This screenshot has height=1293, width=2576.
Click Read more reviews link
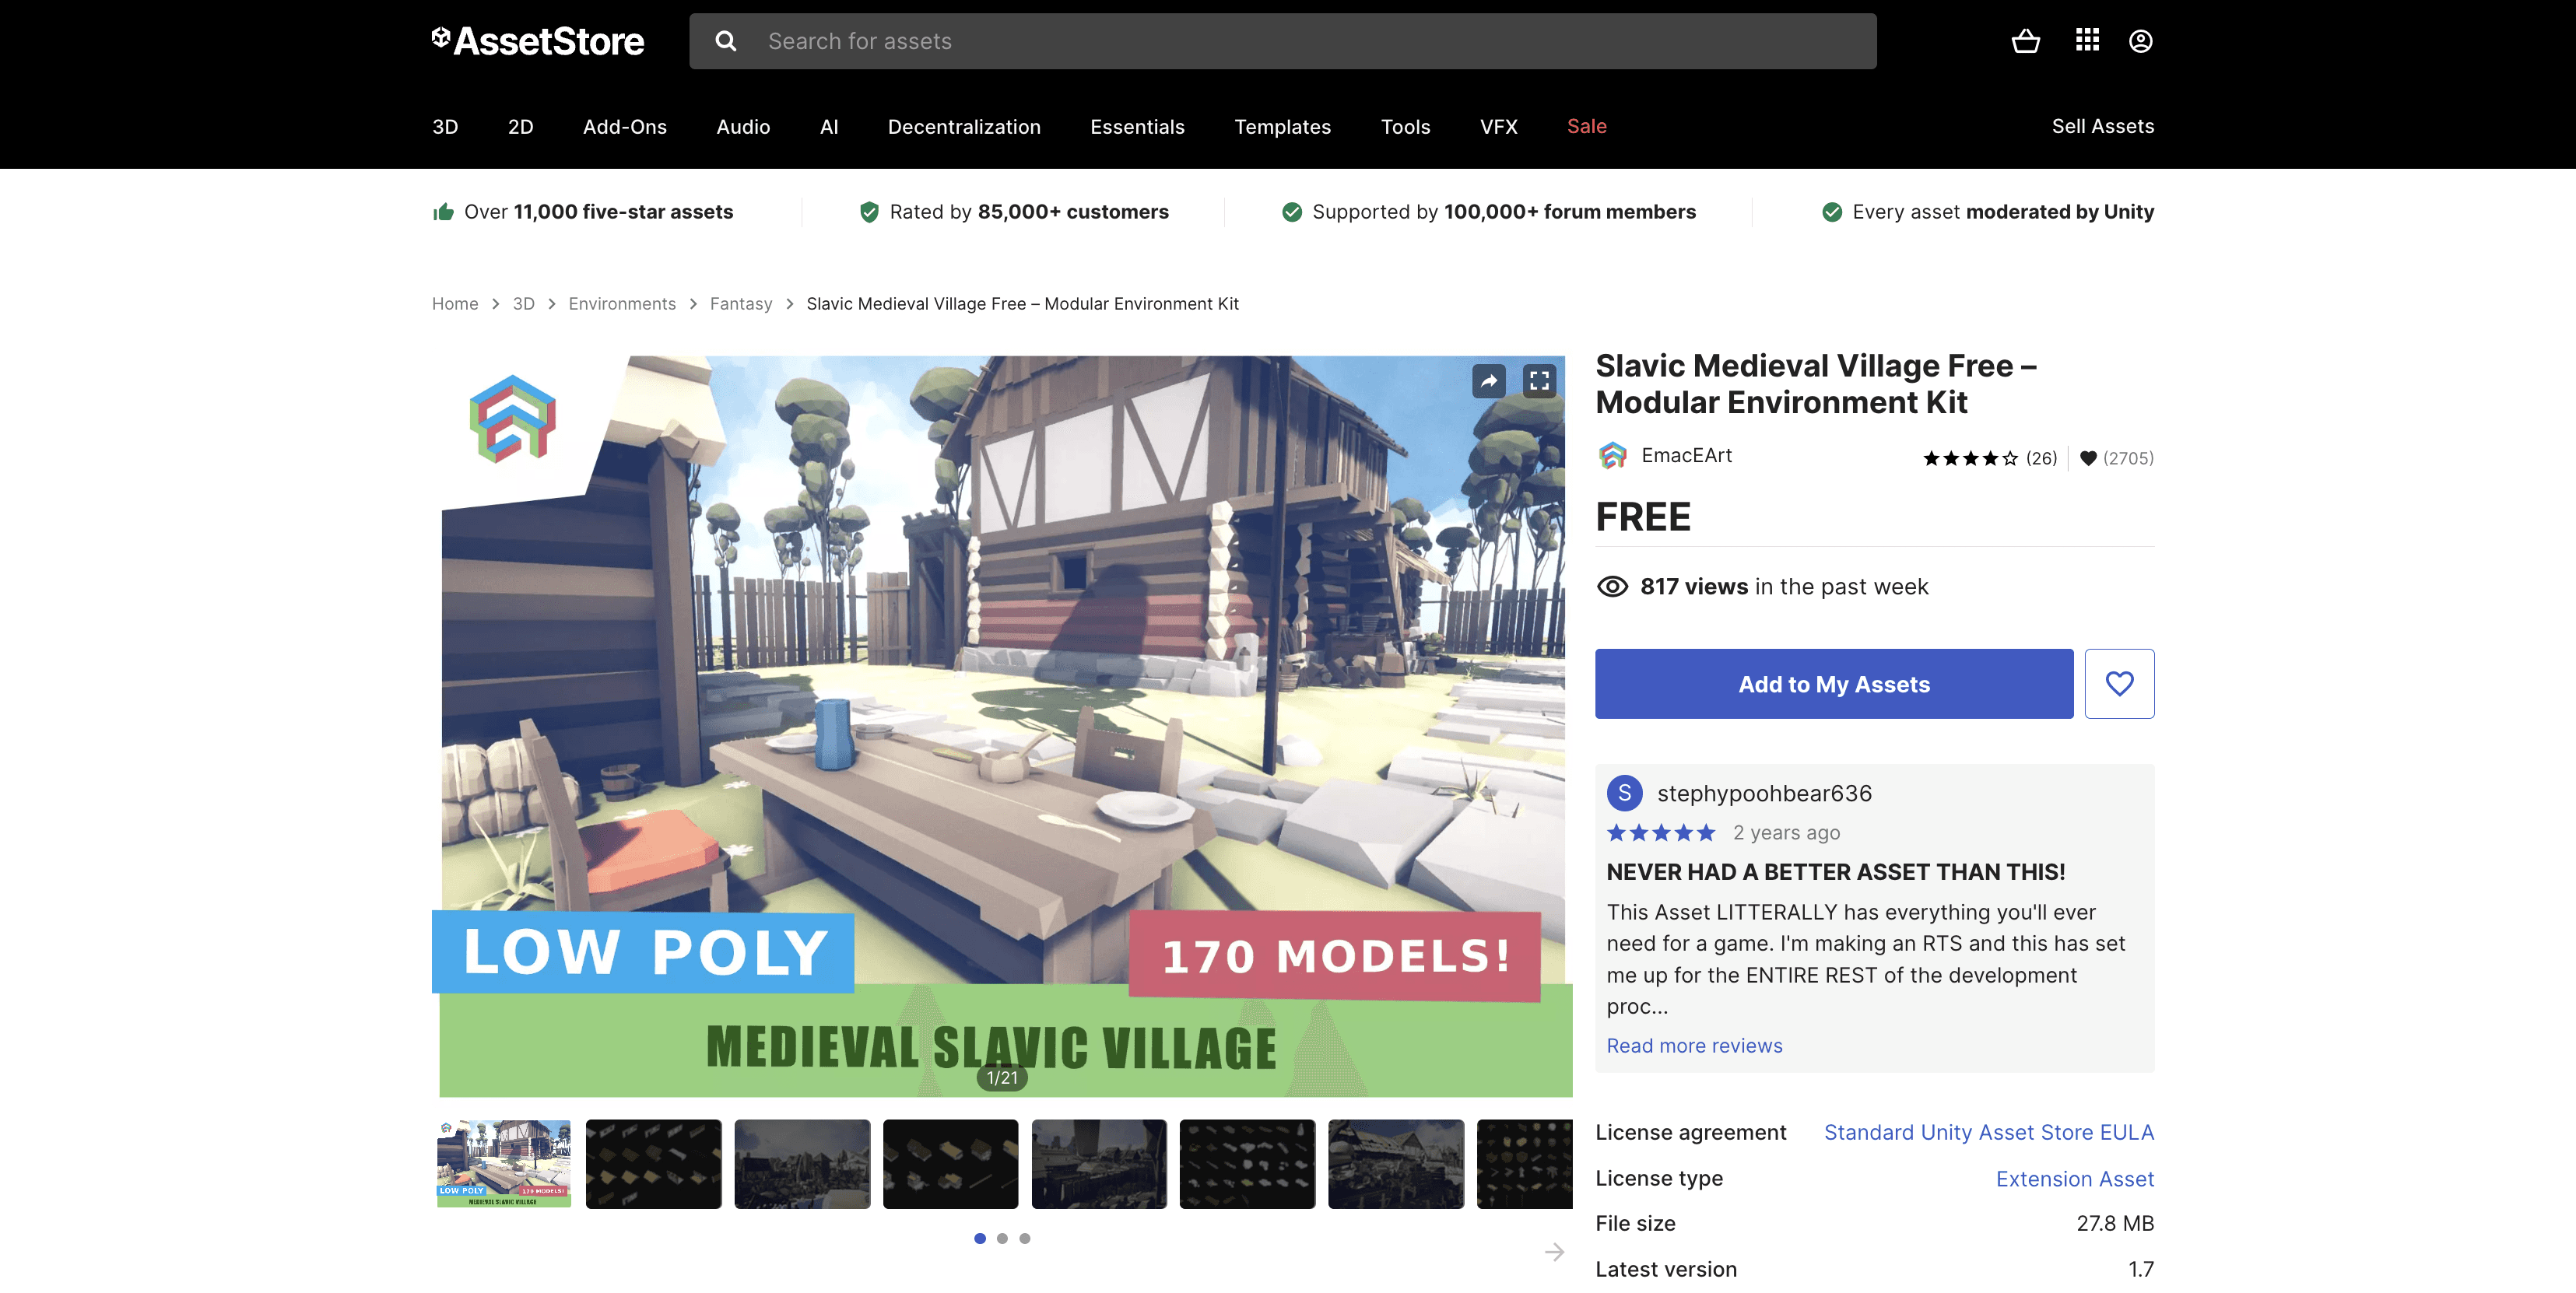coord(1694,1046)
